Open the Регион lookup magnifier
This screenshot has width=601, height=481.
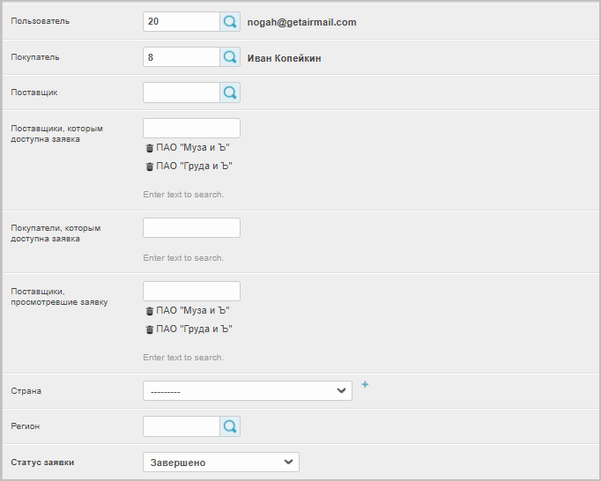point(230,426)
